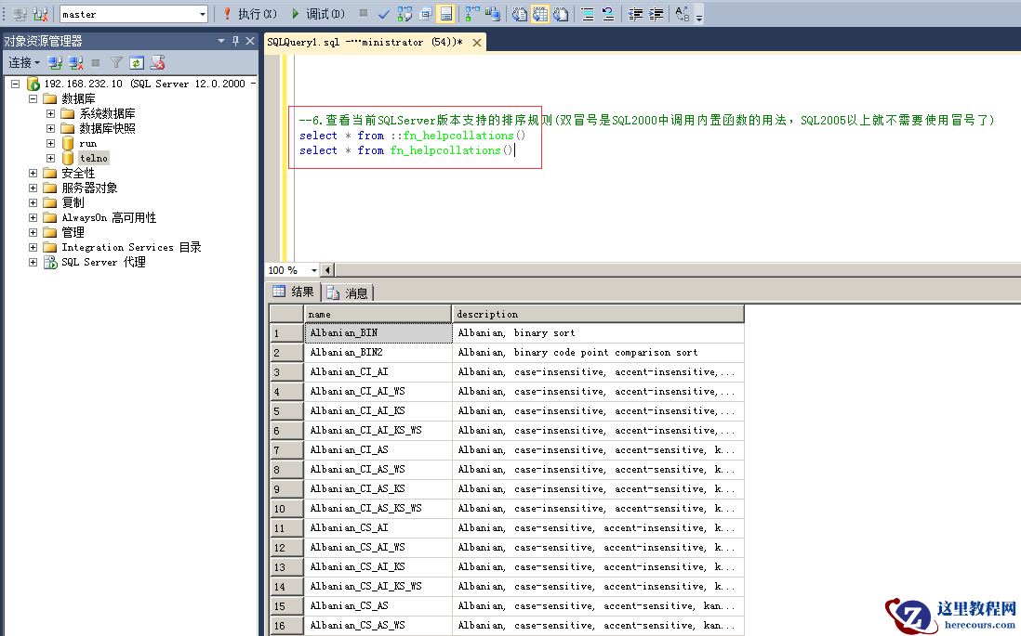Click the Parse query checkmark icon
This screenshot has height=636, width=1021.
(x=384, y=14)
